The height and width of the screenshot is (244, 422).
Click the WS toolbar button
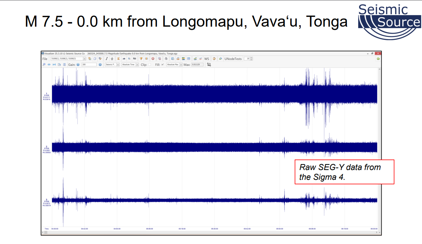click(x=207, y=59)
